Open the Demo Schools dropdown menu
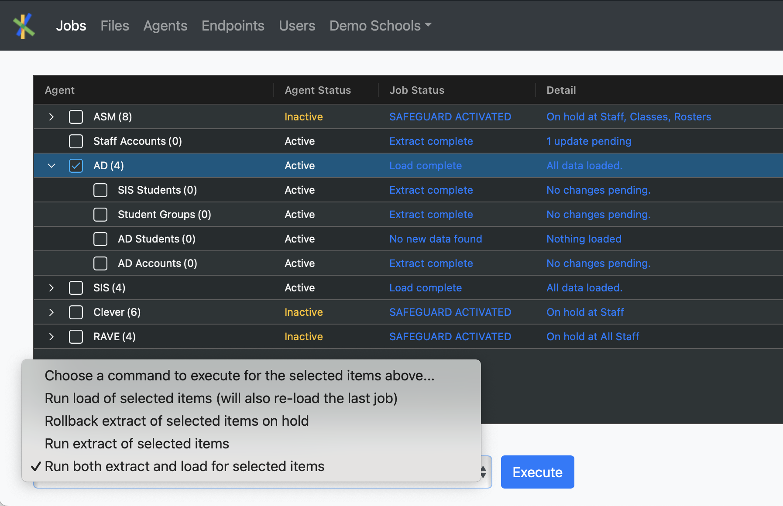Screen dimensions: 783x506 tap(381, 26)
